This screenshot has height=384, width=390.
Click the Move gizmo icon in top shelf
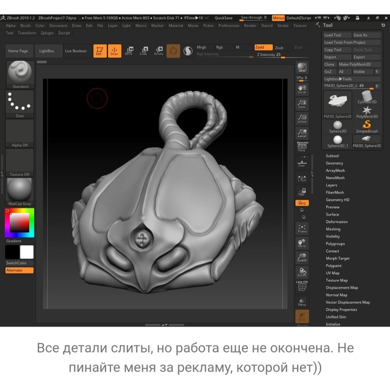click(129, 51)
